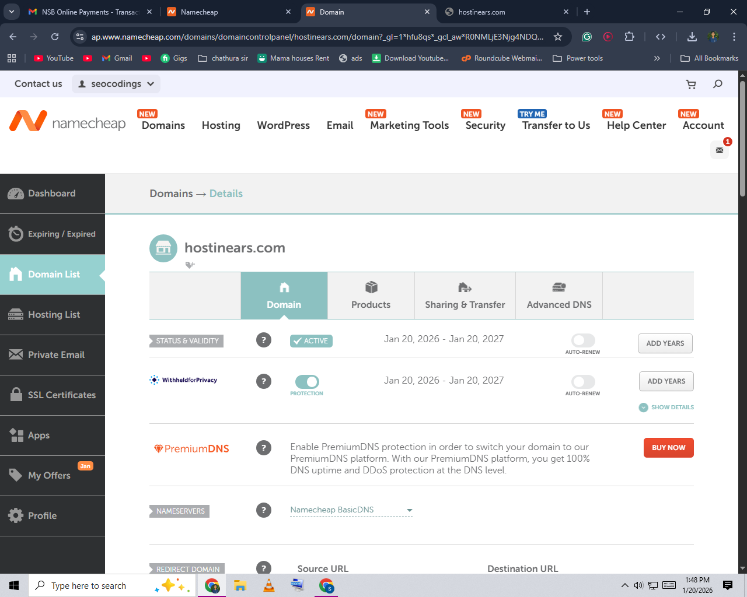The width and height of the screenshot is (747, 597).
Task: Enable auto-renew for WithheldforPrivacy row
Action: [x=583, y=382]
